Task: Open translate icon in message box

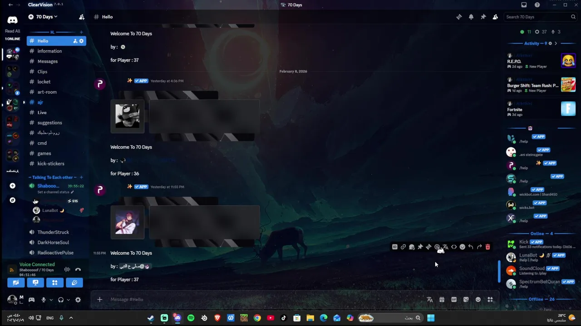Action: pos(430,299)
